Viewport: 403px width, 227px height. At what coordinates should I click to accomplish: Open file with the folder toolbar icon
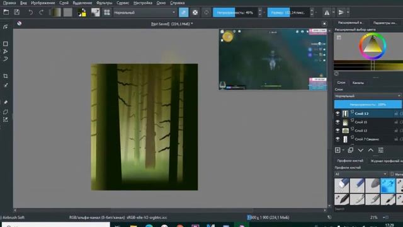6,12
